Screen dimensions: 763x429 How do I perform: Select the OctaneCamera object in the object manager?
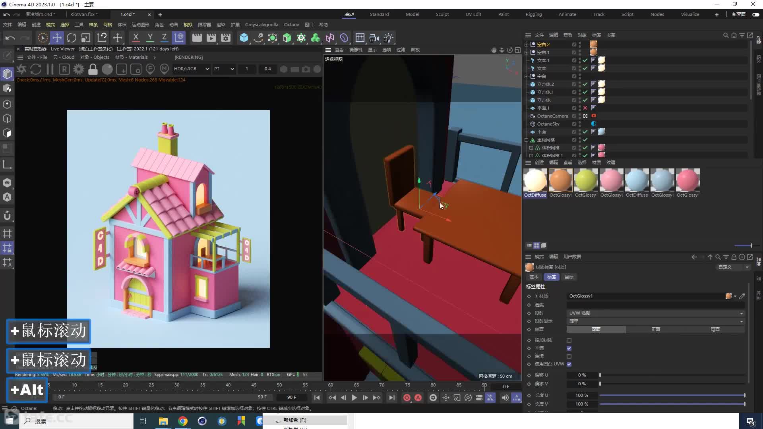tap(552, 116)
